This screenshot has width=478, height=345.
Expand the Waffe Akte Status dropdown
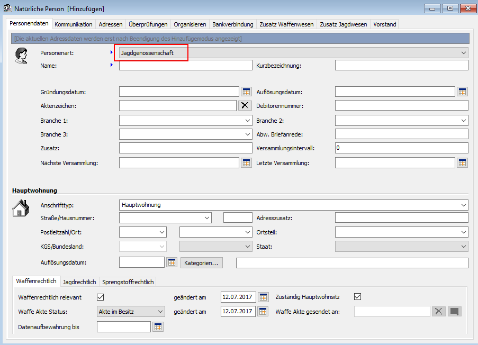pos(161,312)
